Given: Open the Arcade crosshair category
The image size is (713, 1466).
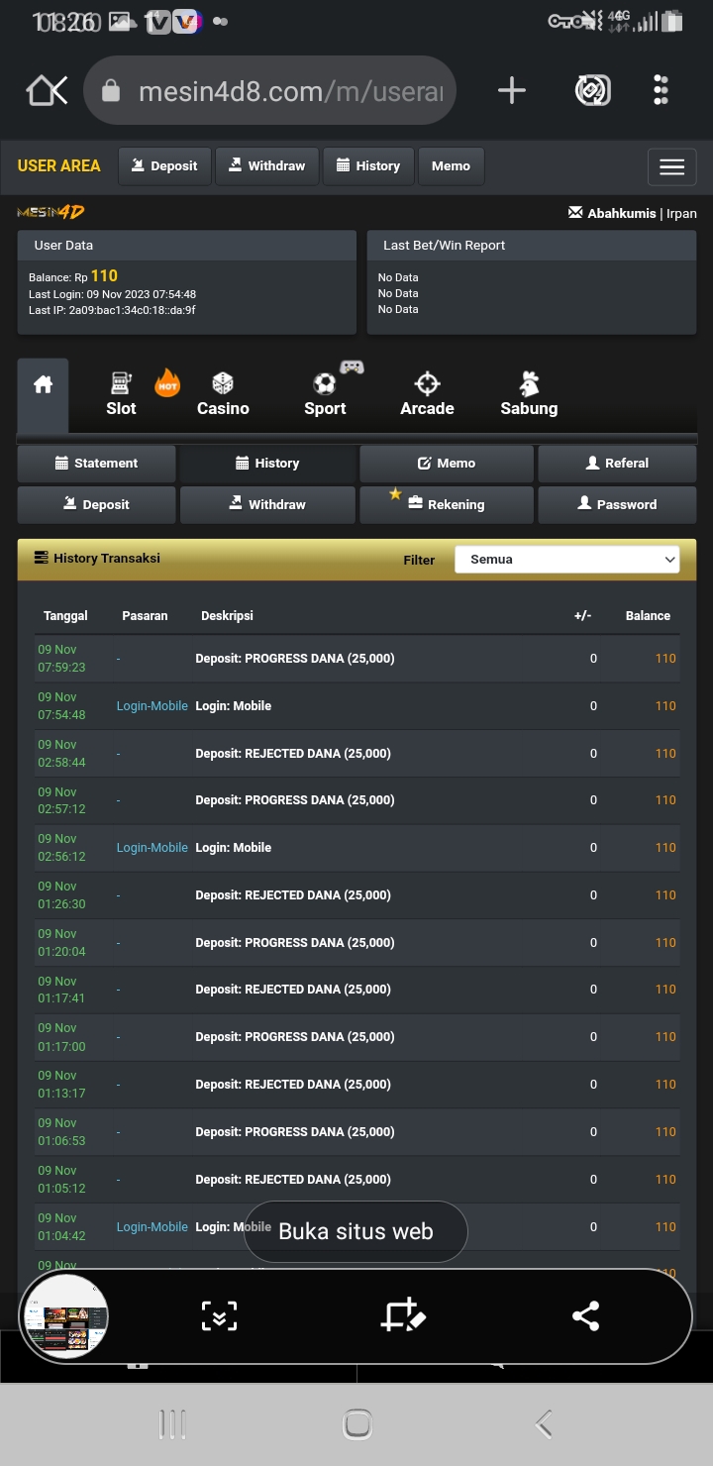Looking at the screenshot, I should [427, 393].
